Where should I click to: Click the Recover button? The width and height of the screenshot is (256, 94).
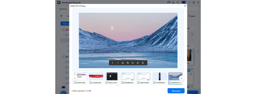(x=176, y=91)
